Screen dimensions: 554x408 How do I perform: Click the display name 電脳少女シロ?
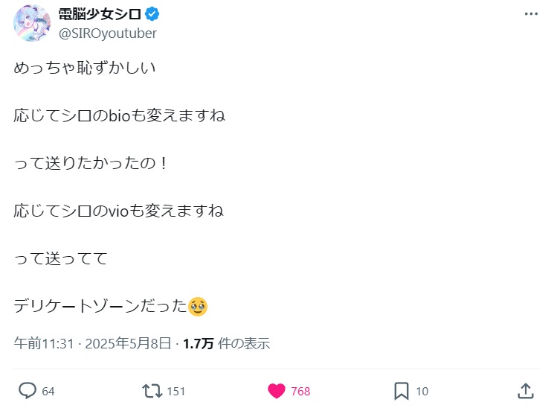100,14
